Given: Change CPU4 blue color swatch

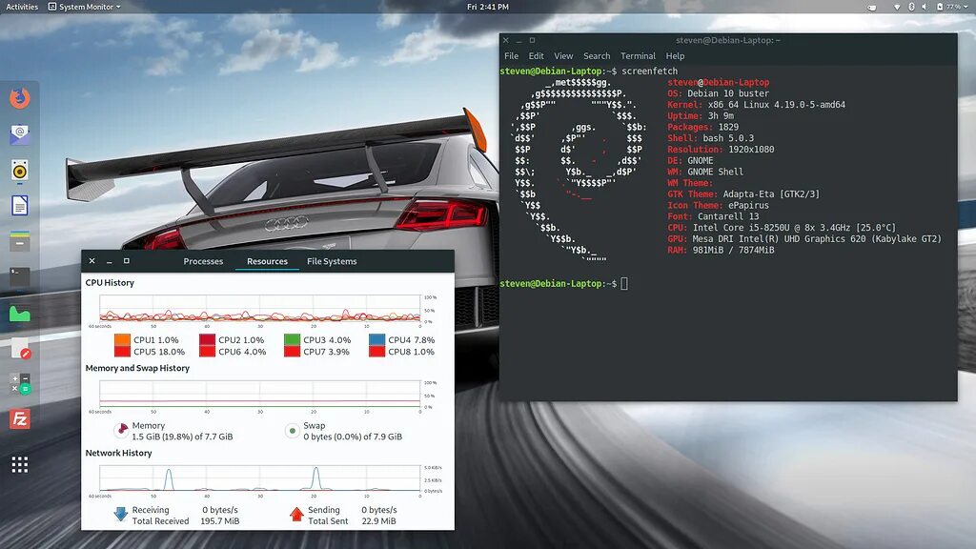Looking at the screenshot, I should click(376, 340).
